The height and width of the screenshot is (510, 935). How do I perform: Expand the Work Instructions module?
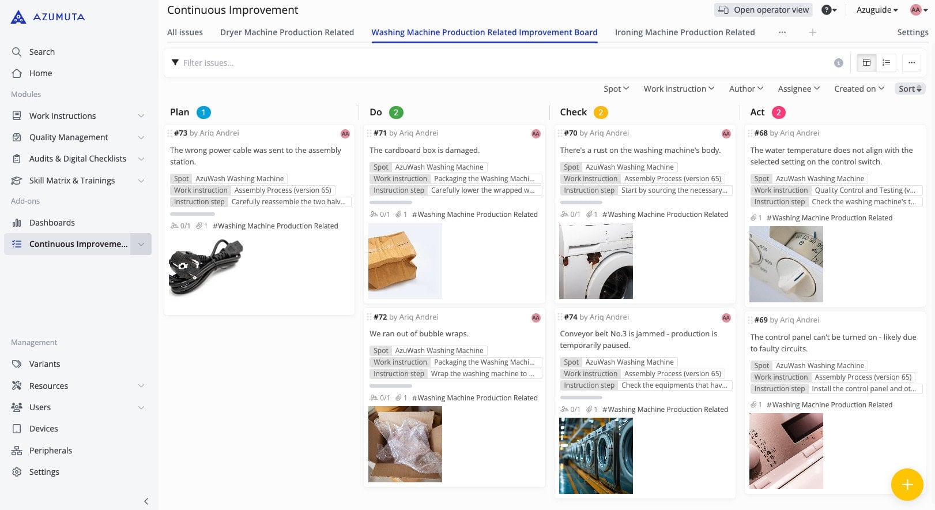tap(141, 116)
